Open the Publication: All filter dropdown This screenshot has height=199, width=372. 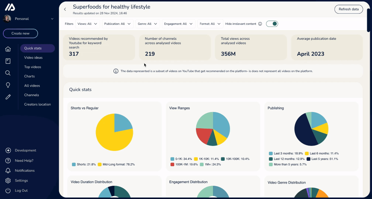[118, 24]
